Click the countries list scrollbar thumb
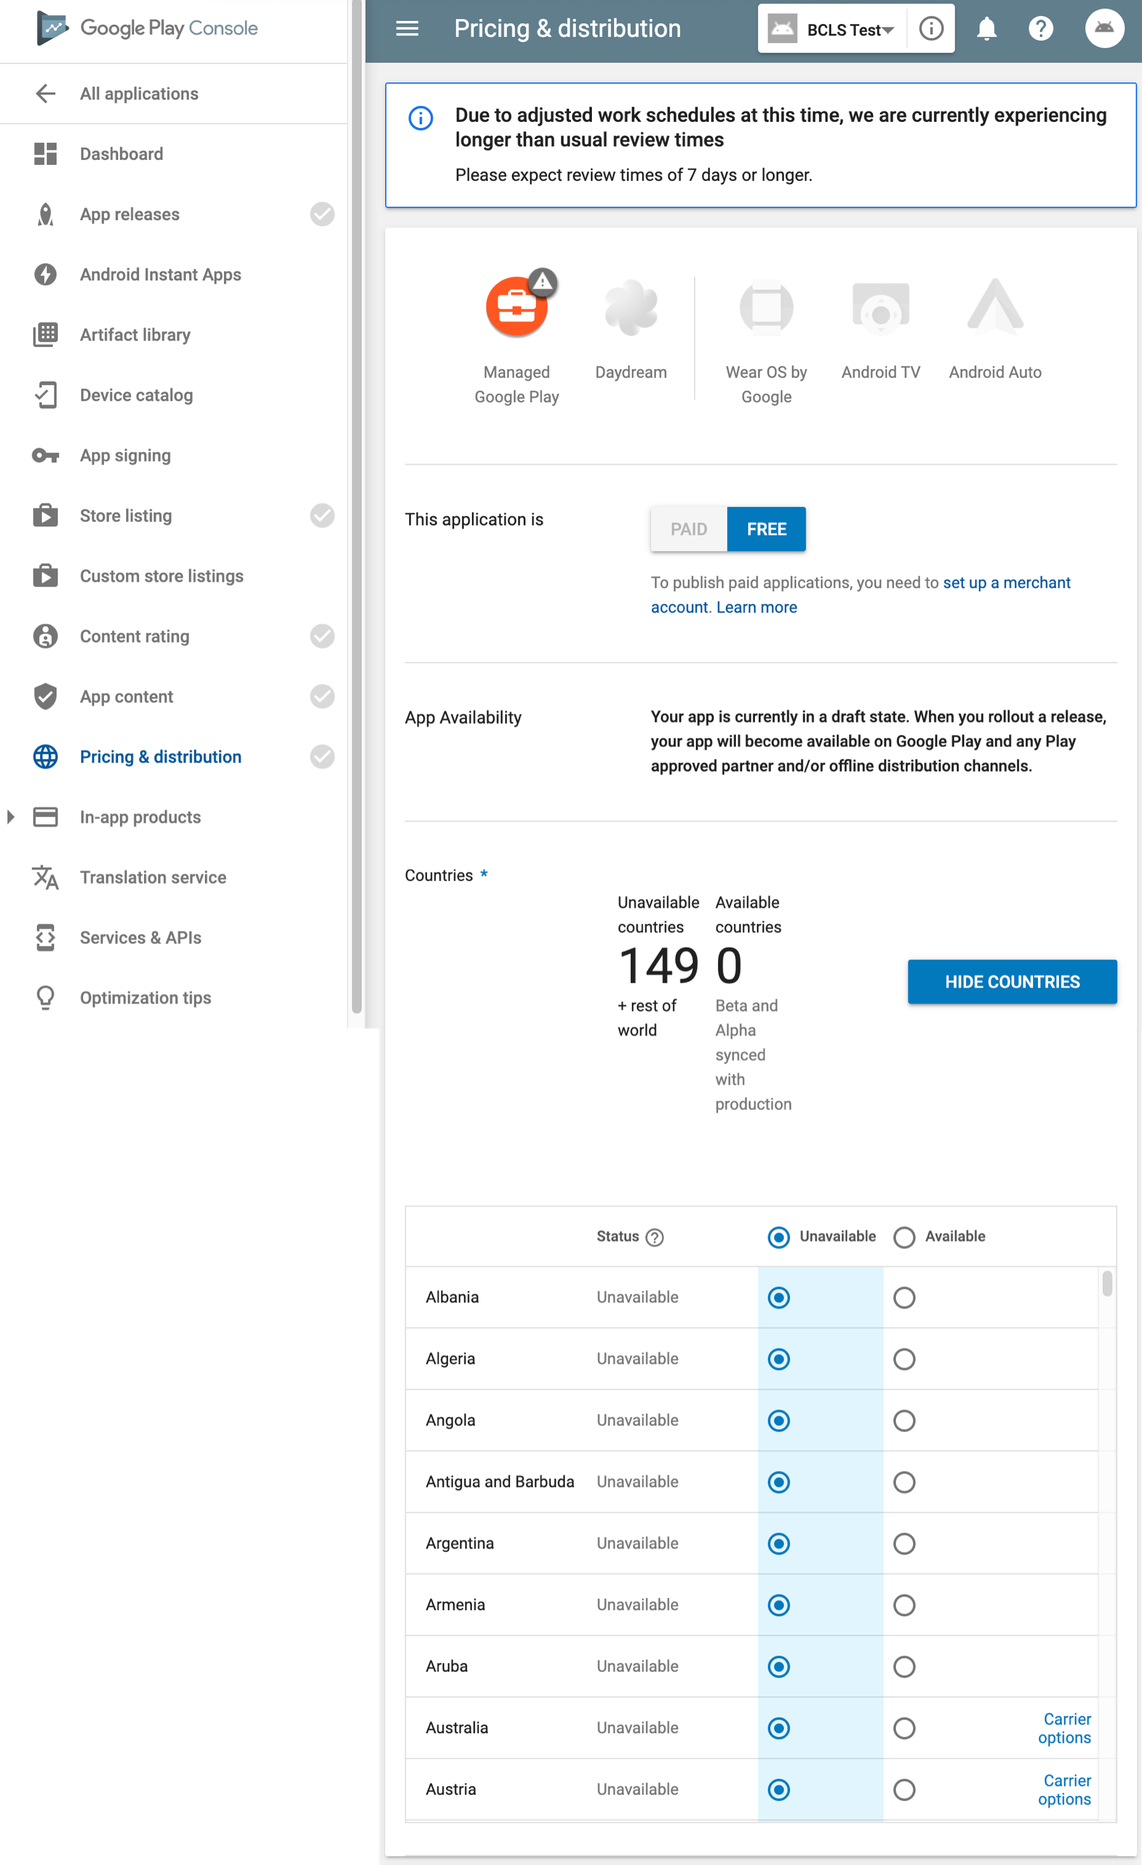The height and width of the screenshot is (1865, 1142). (1107, 1284)
